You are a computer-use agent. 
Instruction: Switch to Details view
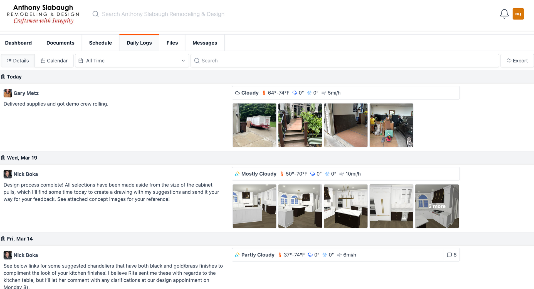[x=18, y=61]
